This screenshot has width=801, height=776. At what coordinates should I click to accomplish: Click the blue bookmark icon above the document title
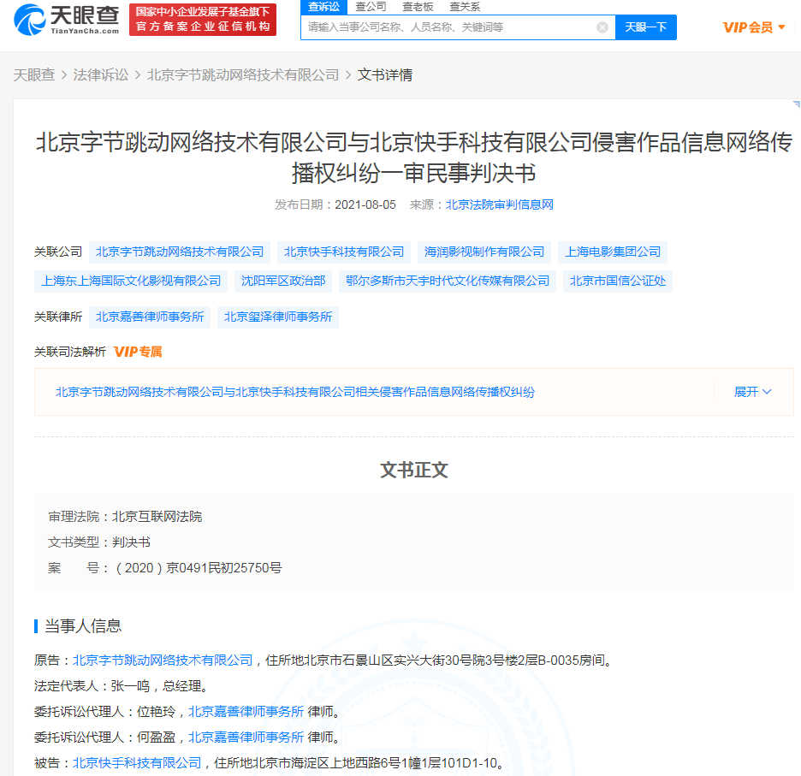tap(795, 104)
